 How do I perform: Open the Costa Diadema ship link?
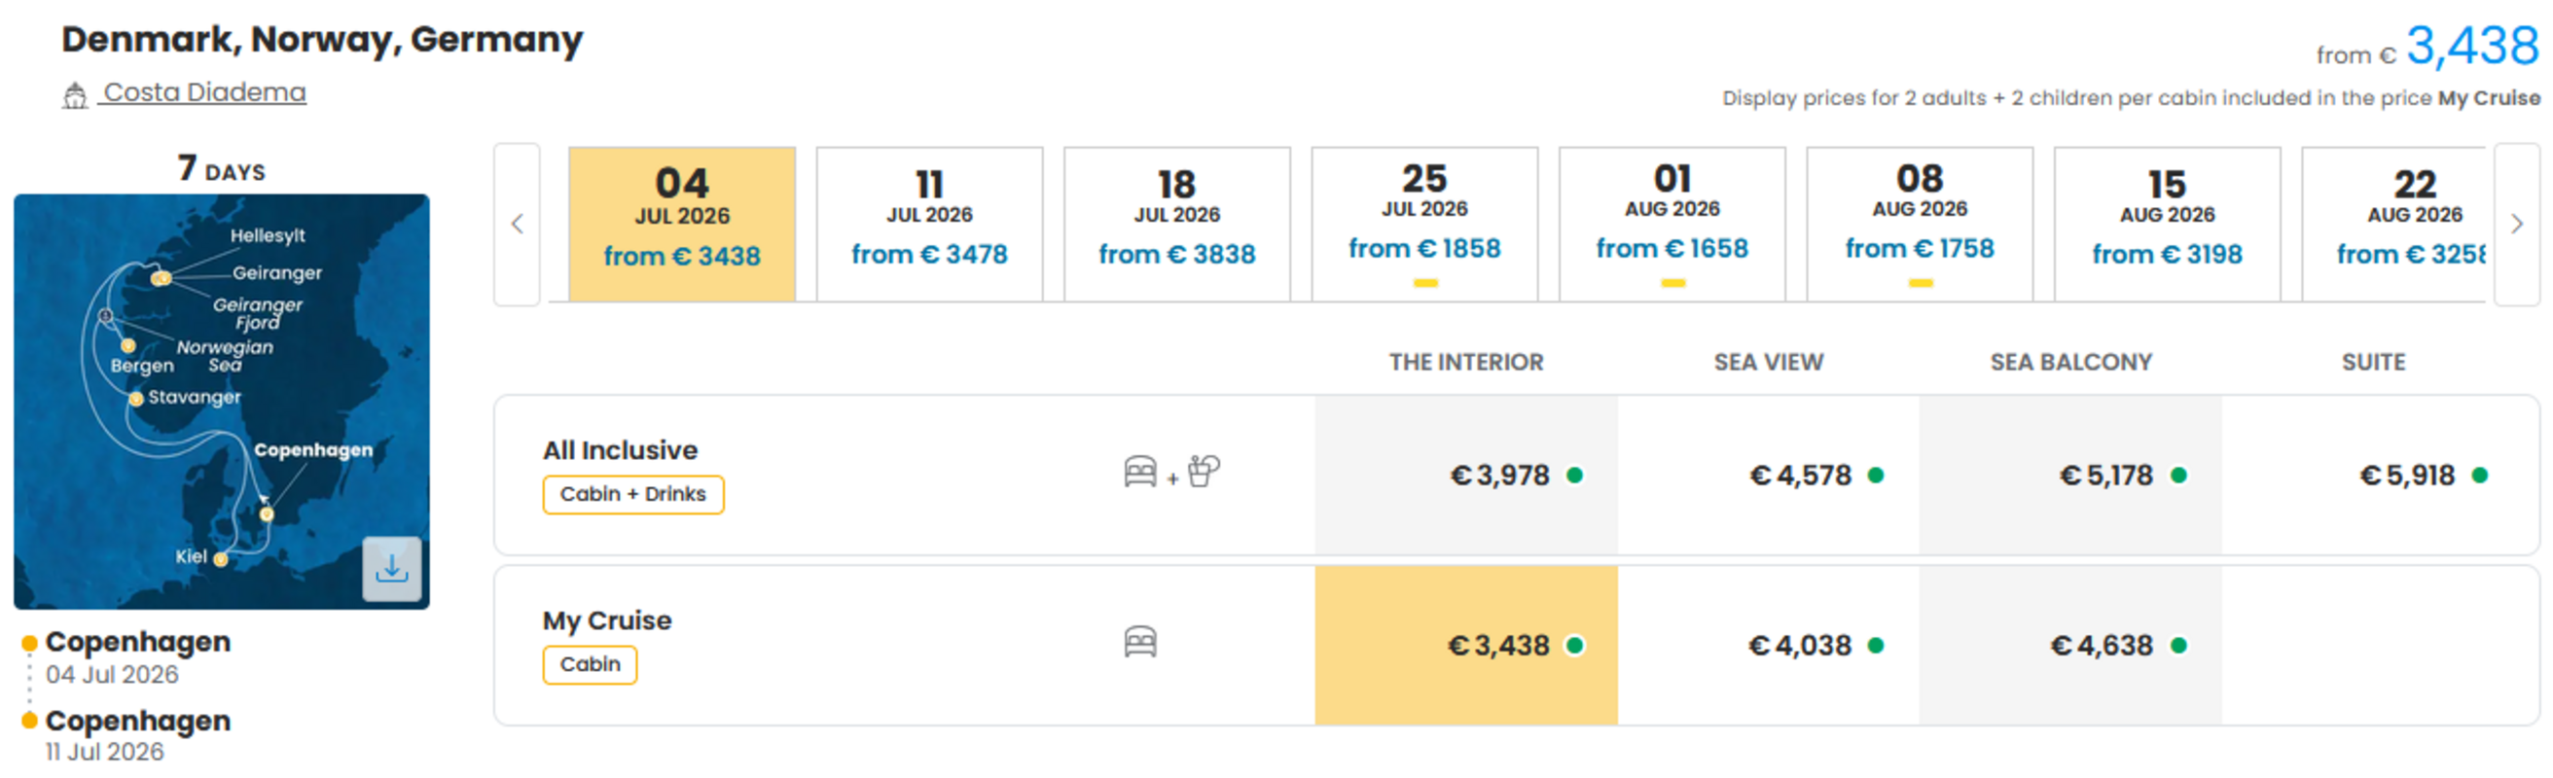click(x=204, y=92)
